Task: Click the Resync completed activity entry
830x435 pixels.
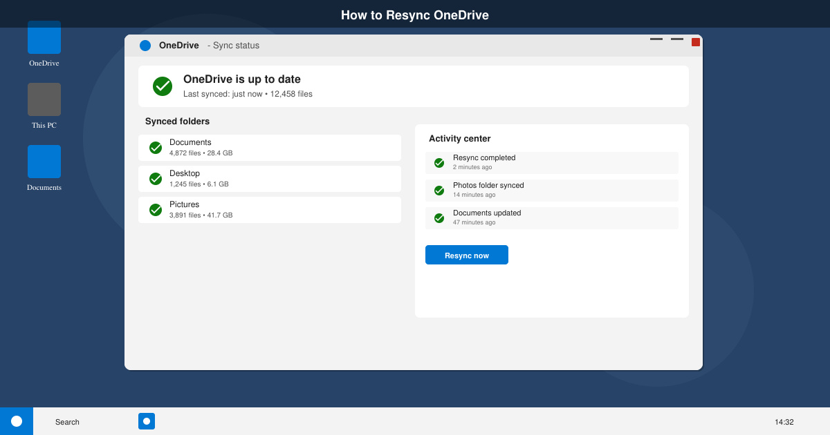Action: coord(552,163)
